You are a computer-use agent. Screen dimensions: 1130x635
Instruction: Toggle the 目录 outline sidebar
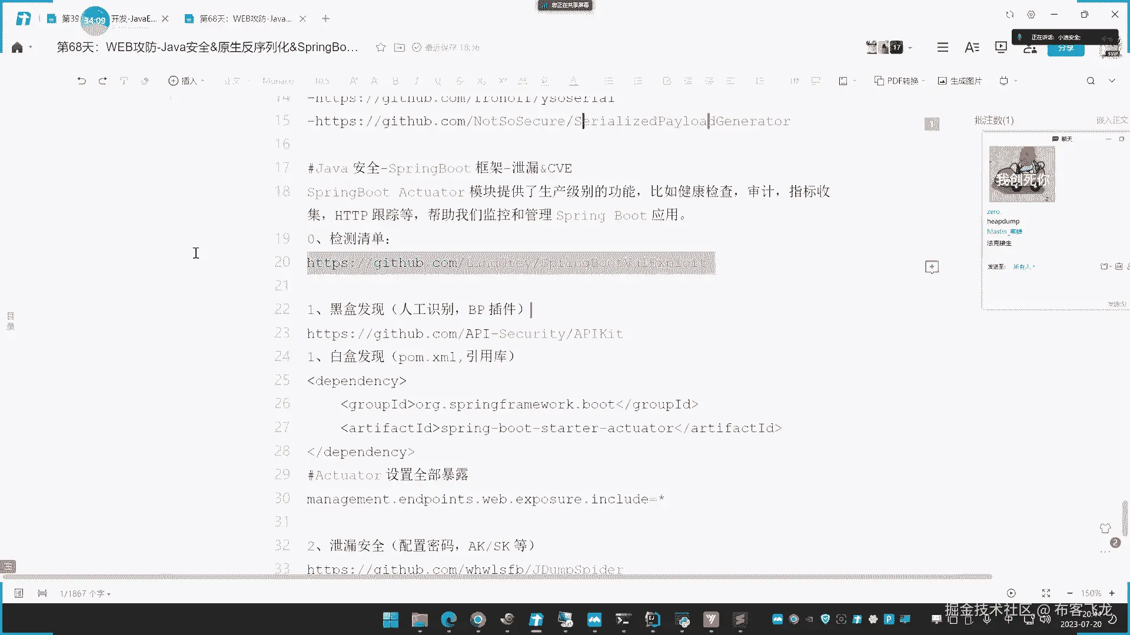coord(10,321)
